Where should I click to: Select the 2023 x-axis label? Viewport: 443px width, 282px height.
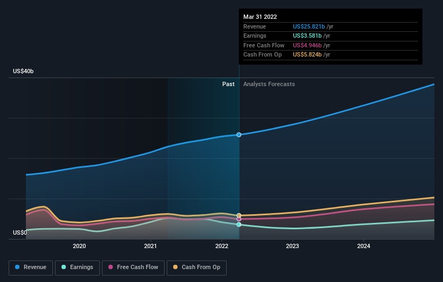point(292,246)
